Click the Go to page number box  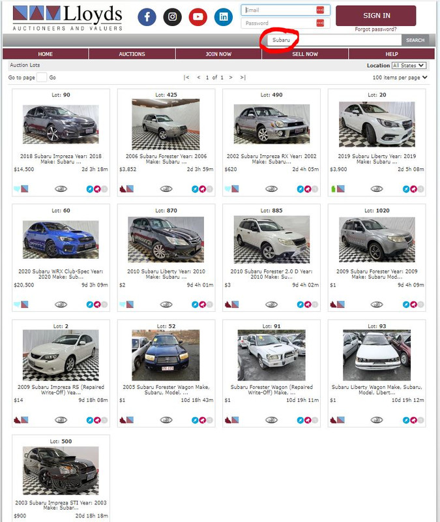[x=42, y=77]
